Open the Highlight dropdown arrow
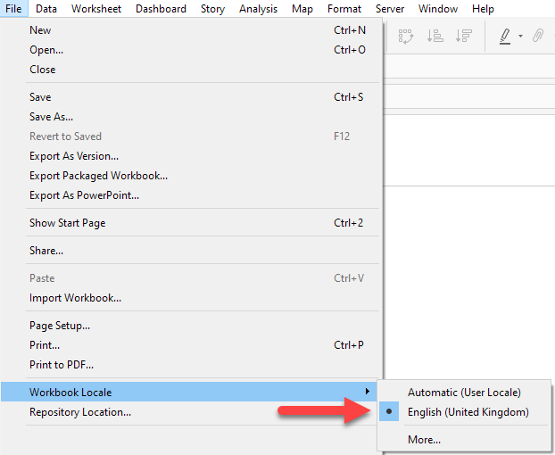555x455 pixels. click(x=520, y=37)
